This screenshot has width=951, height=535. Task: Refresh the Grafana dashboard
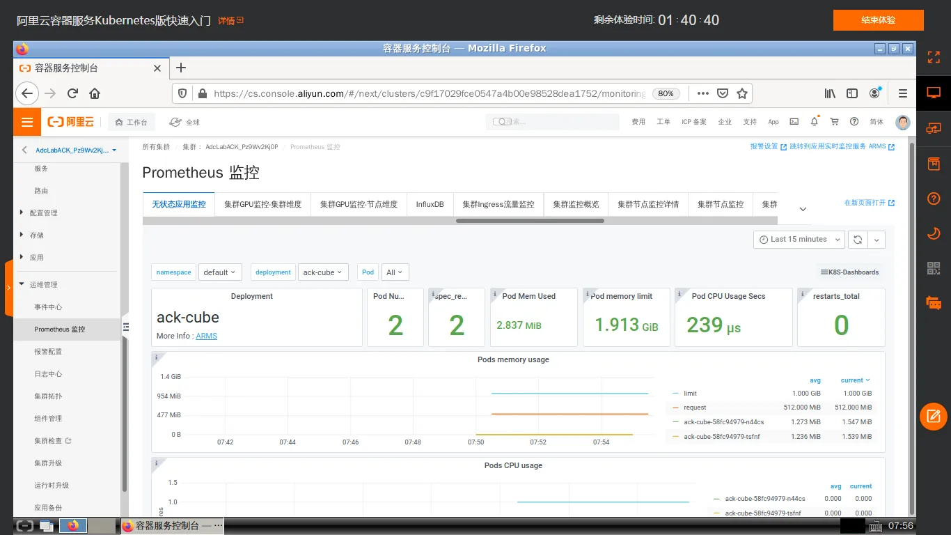point(858,239)
